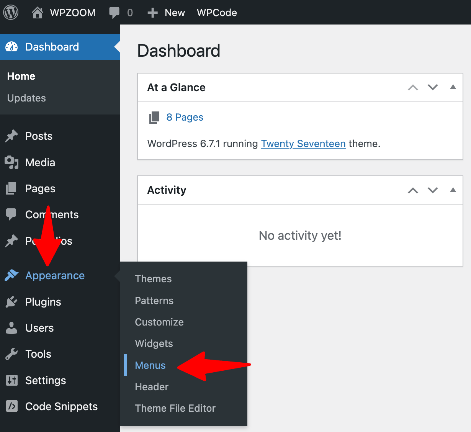Click the Tools wrench icon

pos(11,354)
